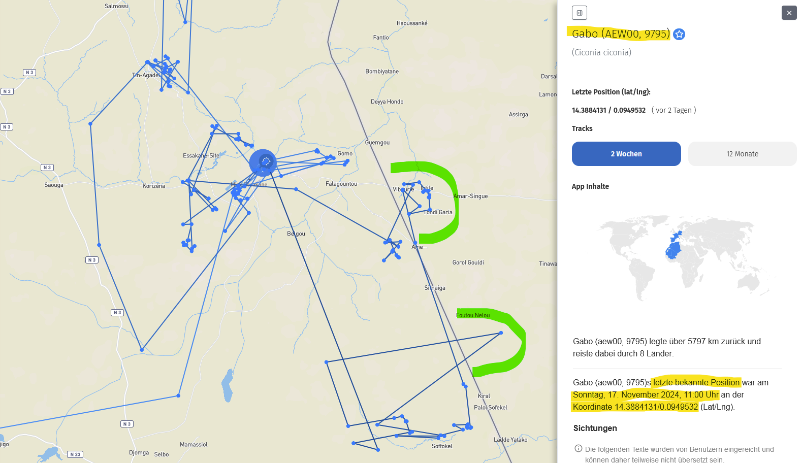Select the 2 Wochen track range

626,154
